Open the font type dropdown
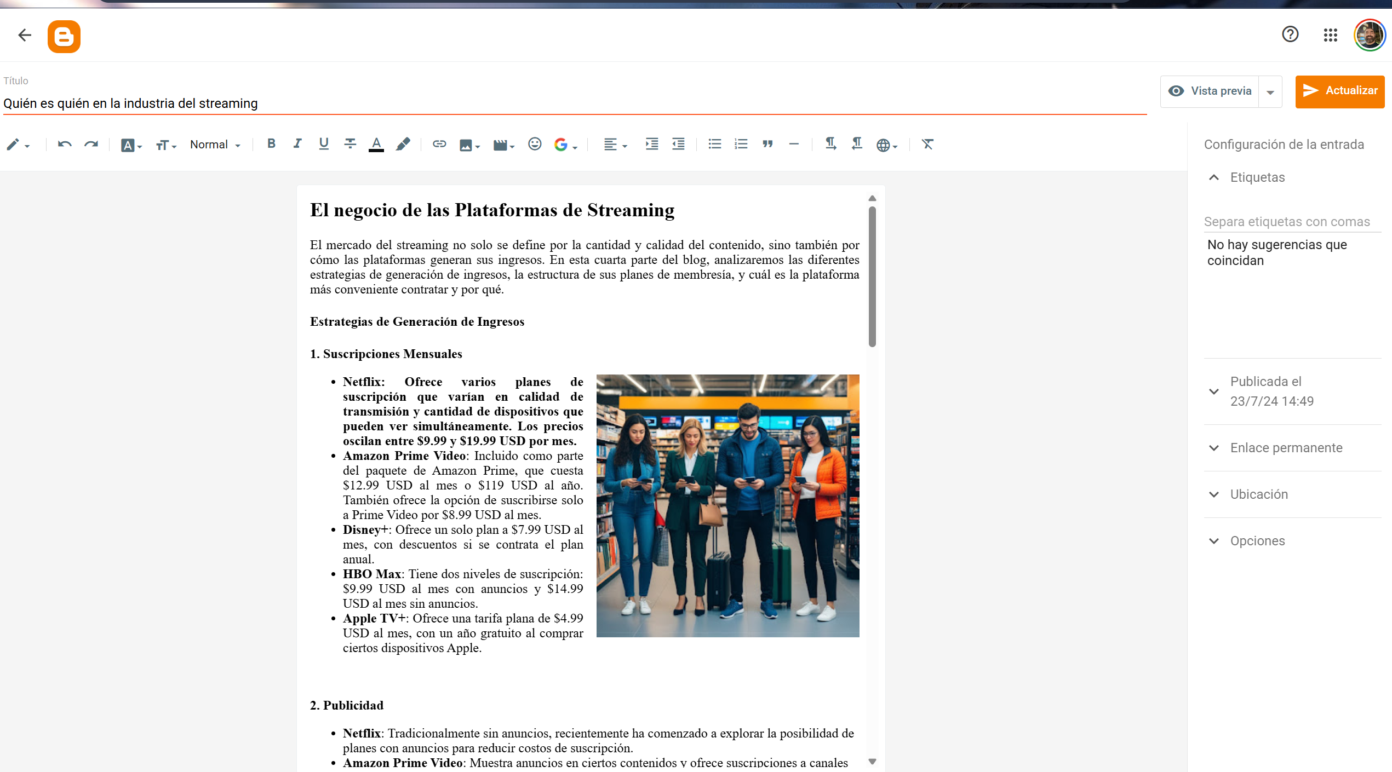The height and width of the screenshot is (772, 1392). click(131, 145)
